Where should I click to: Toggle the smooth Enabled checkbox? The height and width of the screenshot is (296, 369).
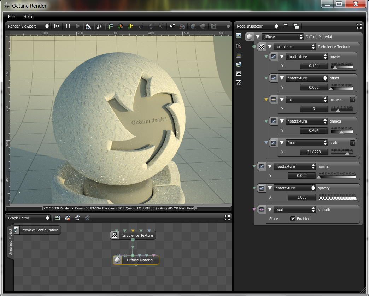293,219
